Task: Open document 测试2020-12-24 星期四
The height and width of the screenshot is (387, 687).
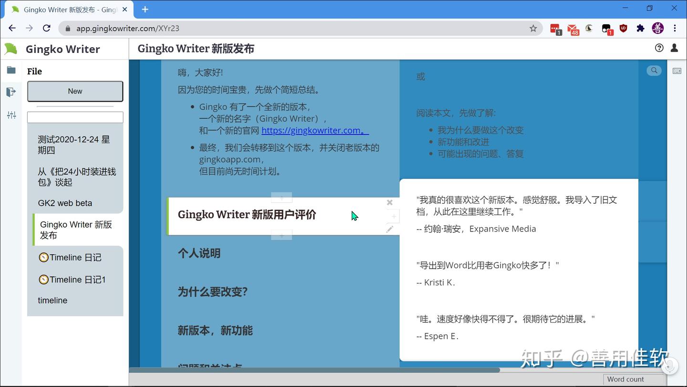Action: click(x=75, y=145)
